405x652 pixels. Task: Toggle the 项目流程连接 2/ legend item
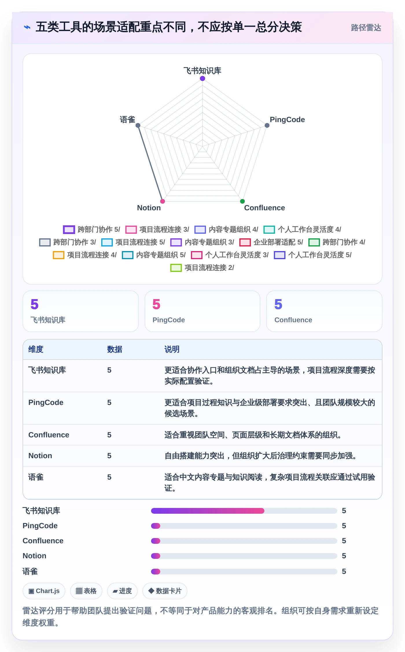[x=202, y=268]
